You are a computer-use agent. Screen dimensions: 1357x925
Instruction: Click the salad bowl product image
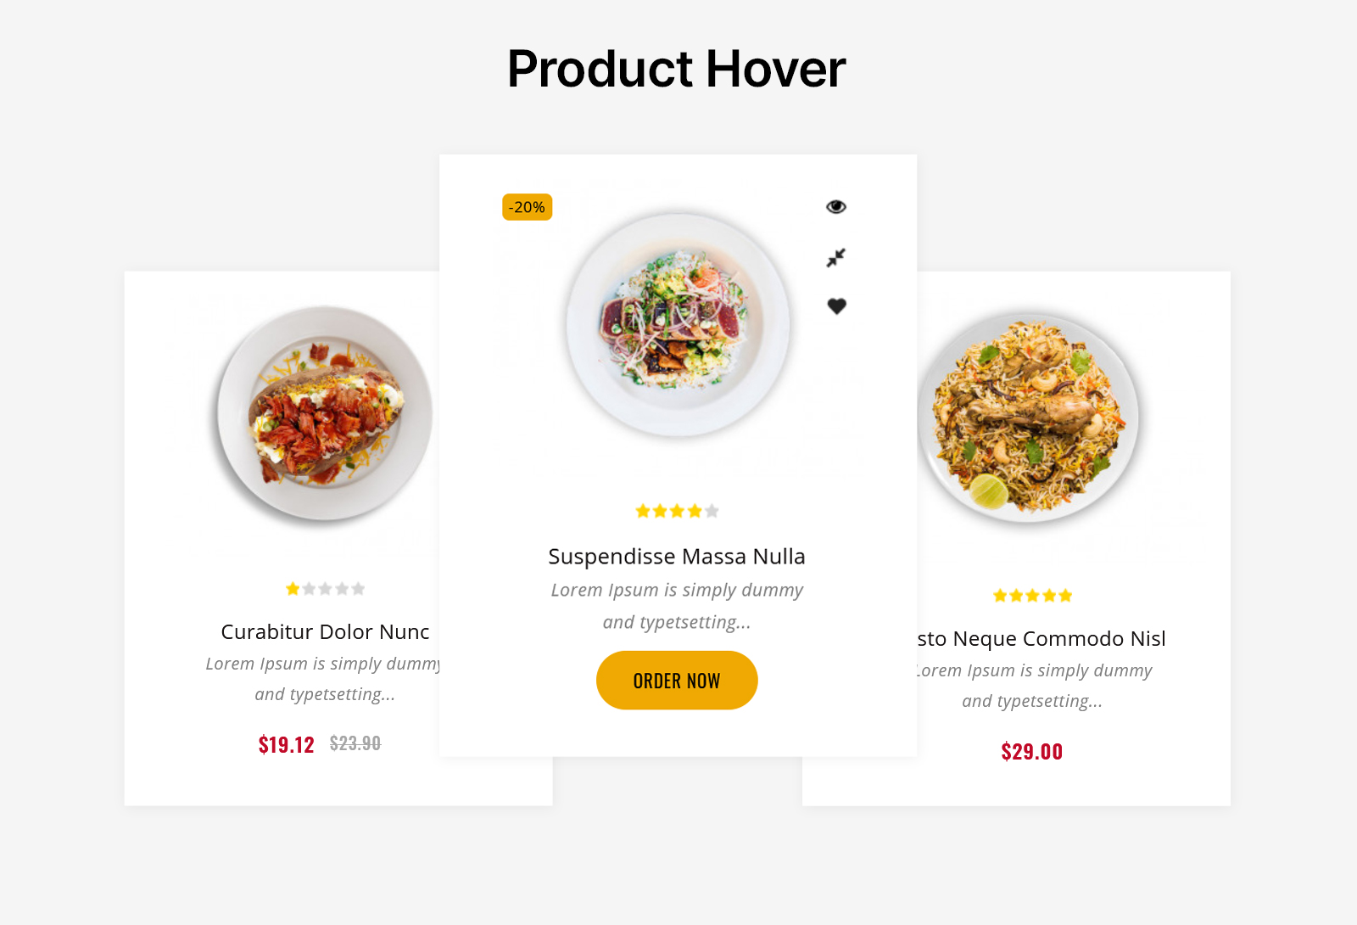point(678,325)
